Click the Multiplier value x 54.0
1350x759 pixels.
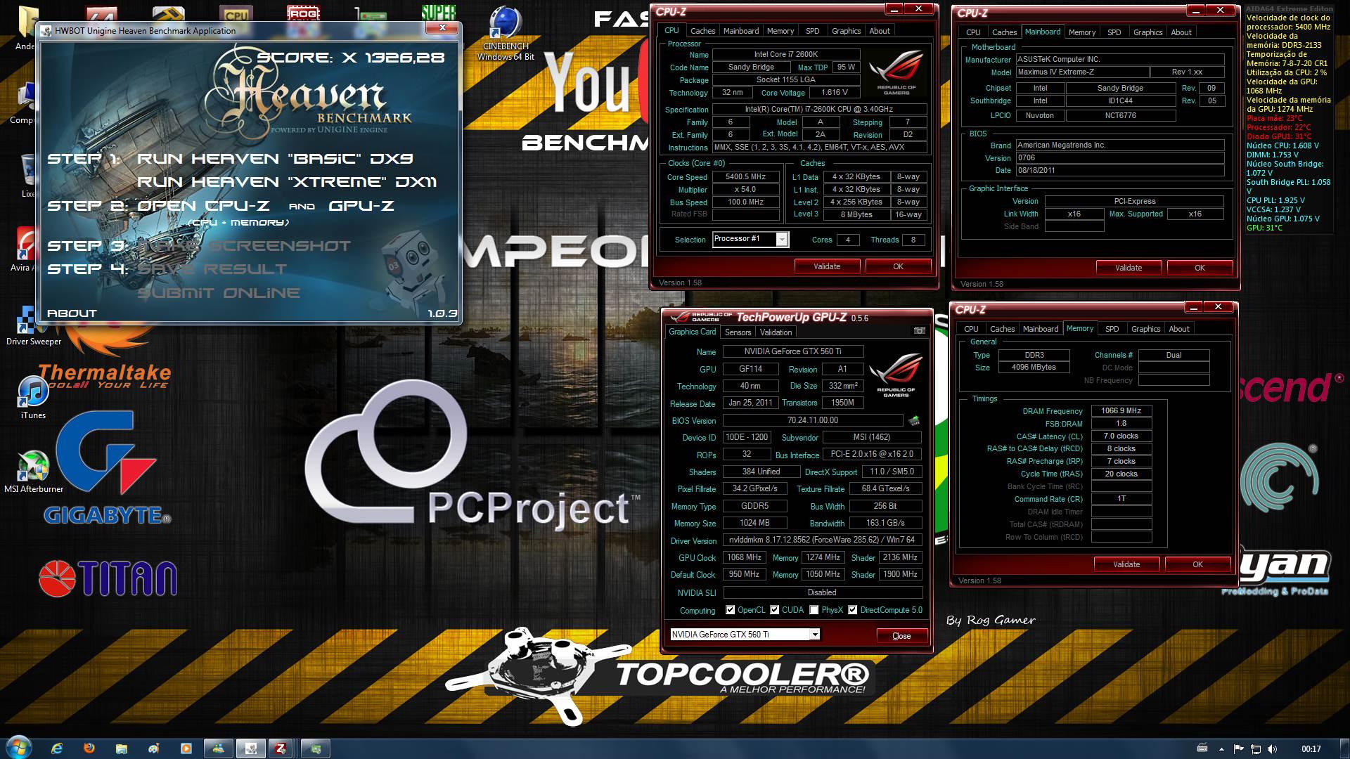coord(745,190)
